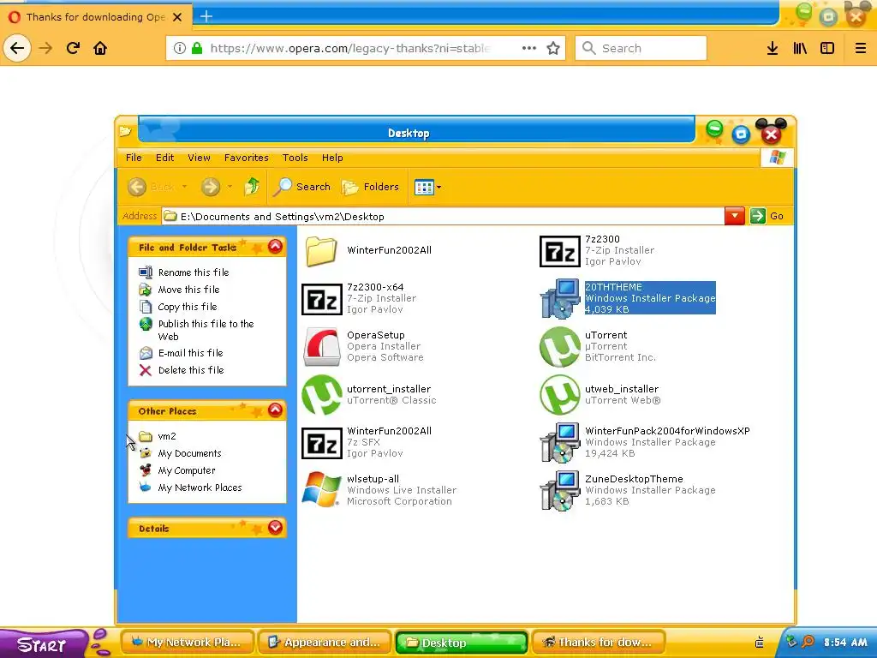Open the Tools menu
This screenshot has width=877, height=658.
tap(295, 158)
